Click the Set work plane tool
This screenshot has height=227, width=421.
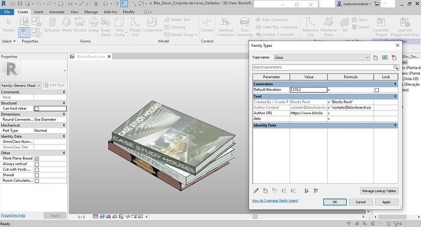click(x=344, y=25)
